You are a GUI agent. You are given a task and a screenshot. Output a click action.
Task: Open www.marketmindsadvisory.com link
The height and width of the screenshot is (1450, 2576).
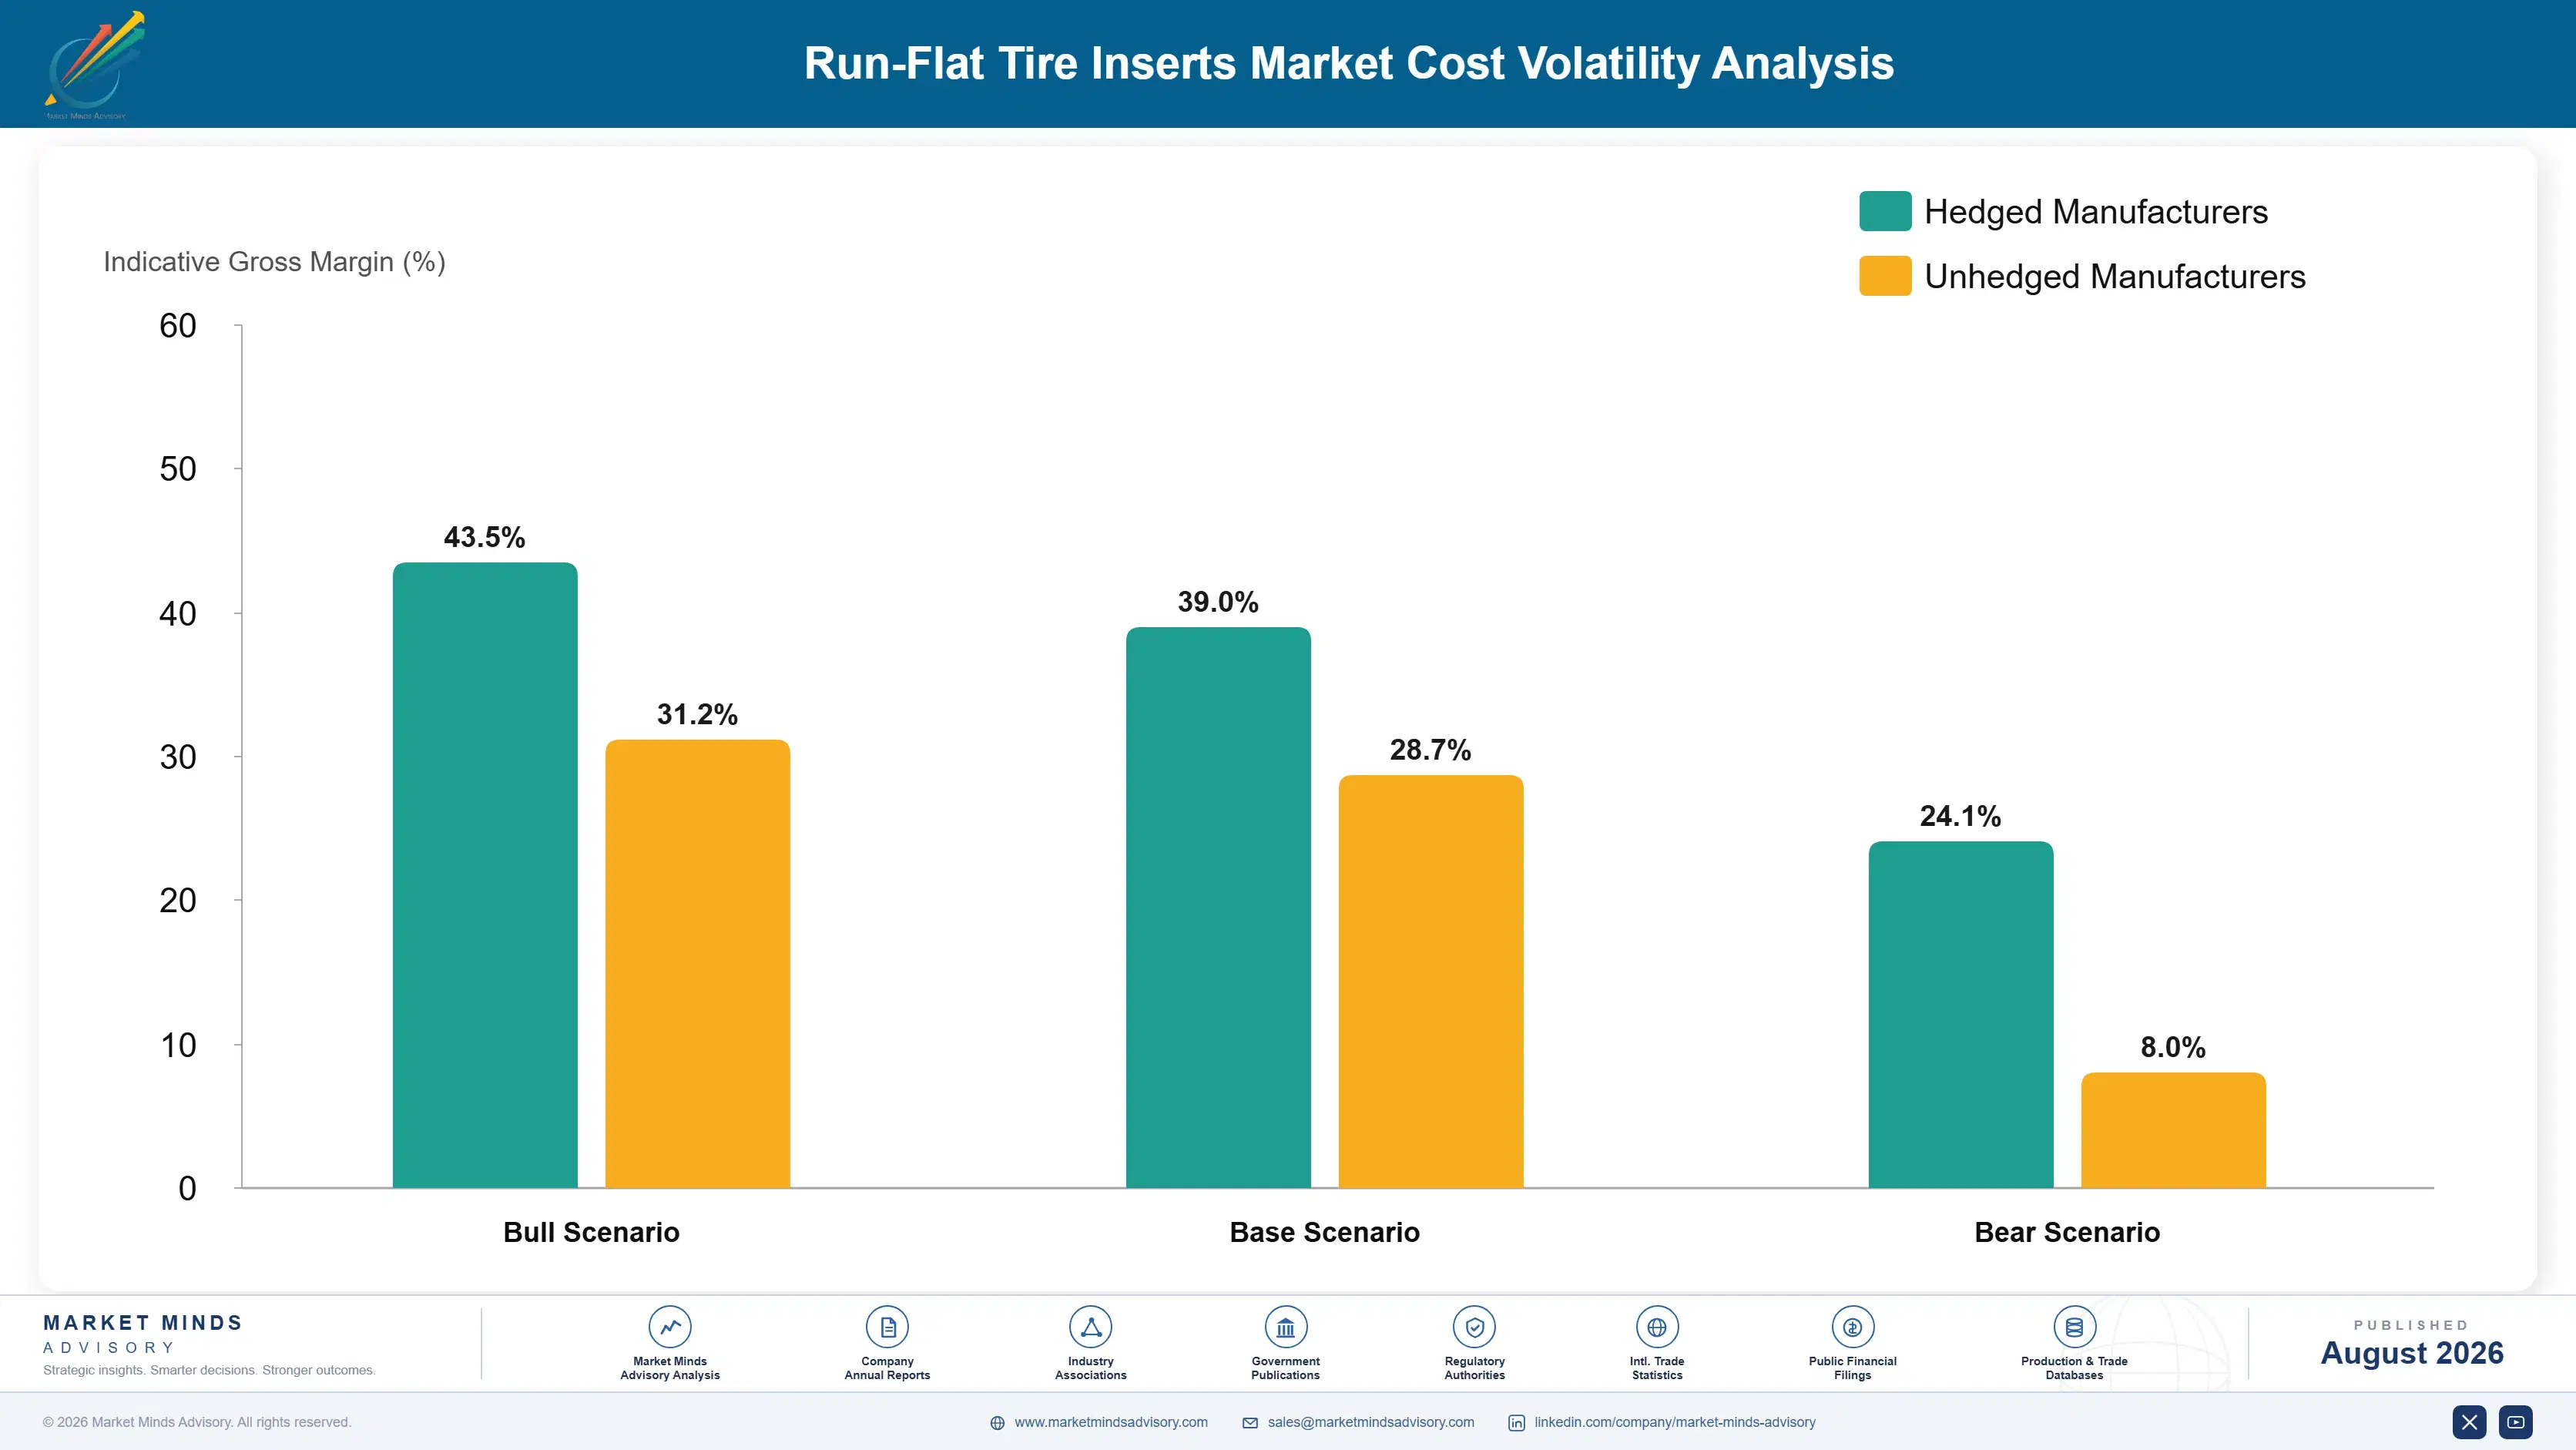click(1111, 1422)
